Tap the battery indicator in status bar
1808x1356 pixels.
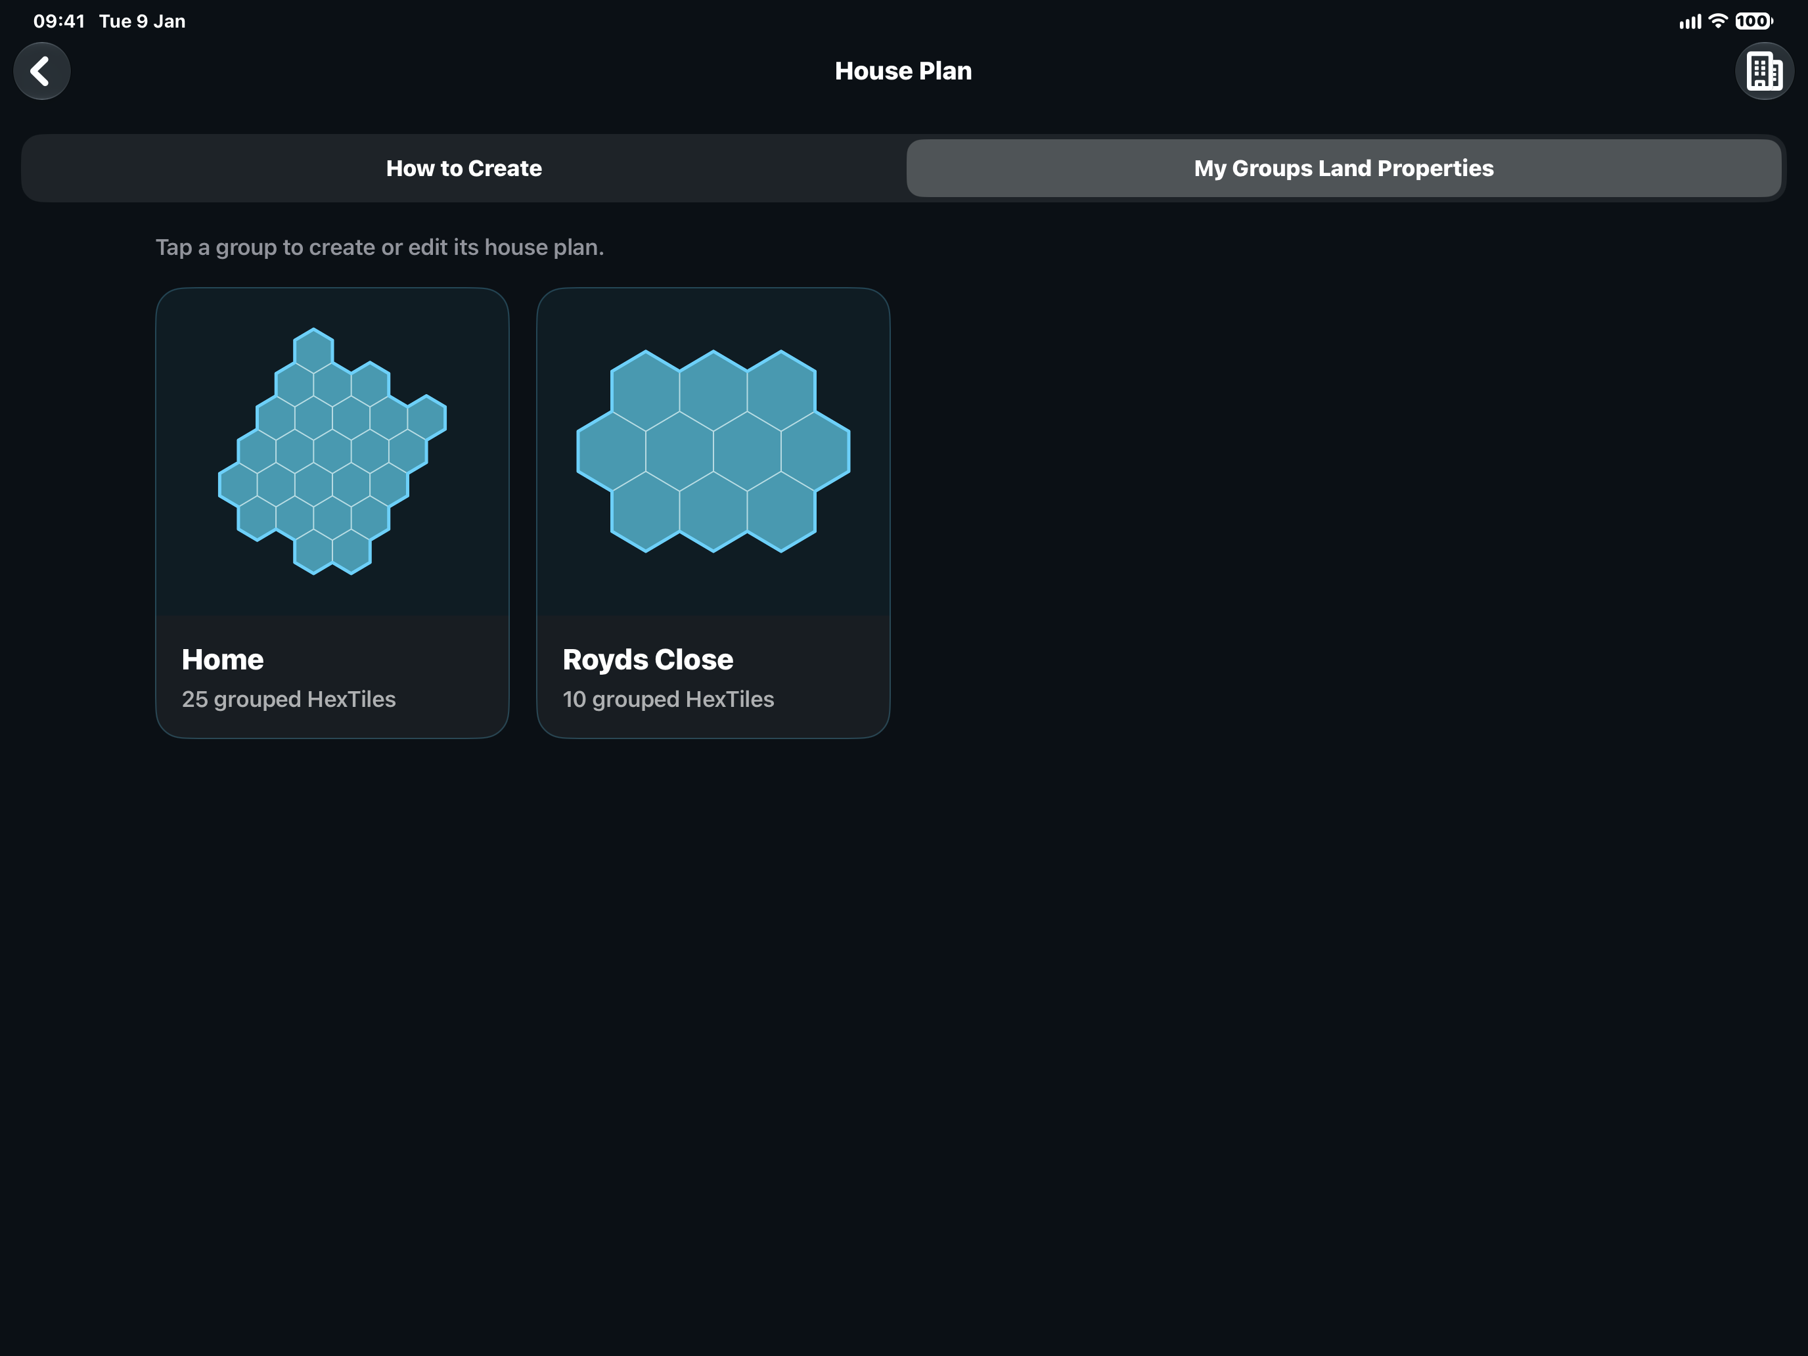coord(1753,21)
